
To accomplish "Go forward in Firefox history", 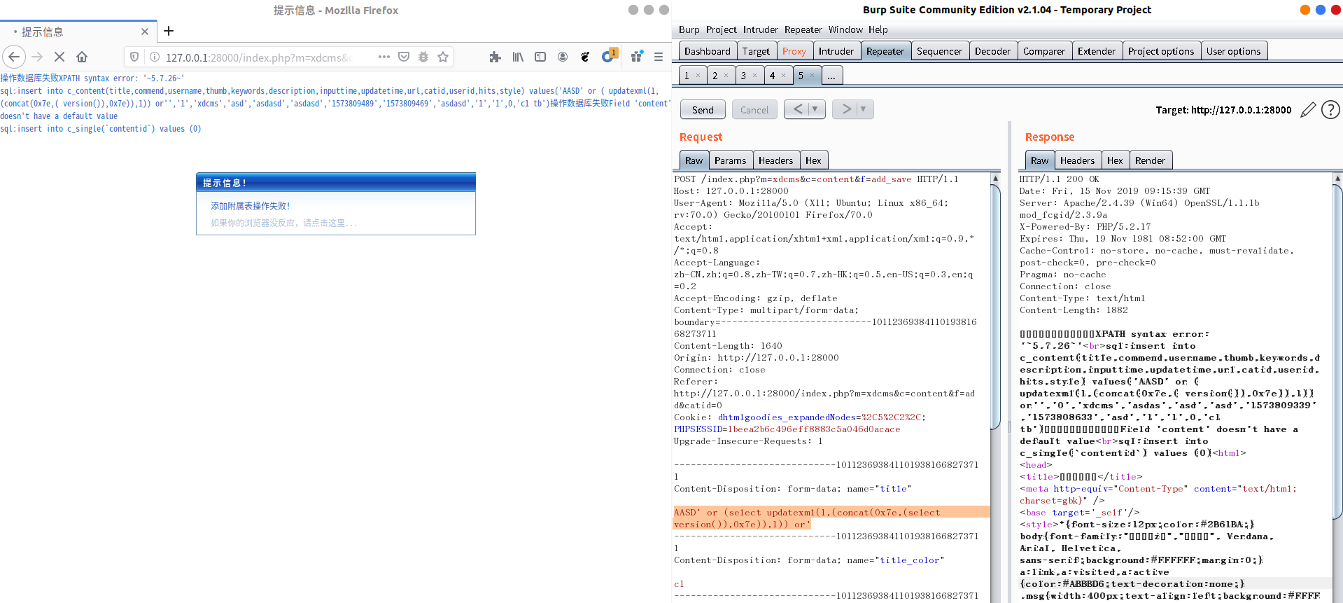I will (38, 57).
